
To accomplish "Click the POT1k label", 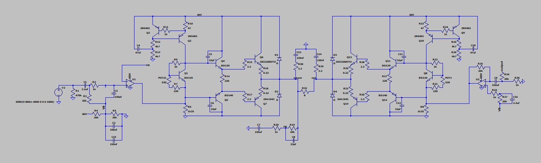I will [x=163, y=77].
